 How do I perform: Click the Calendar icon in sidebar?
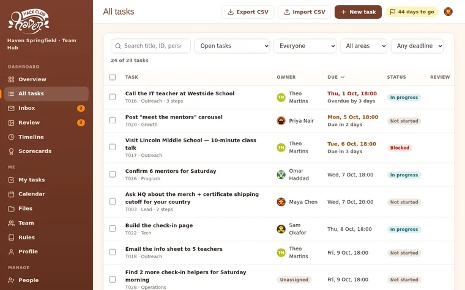coord(11,194)
